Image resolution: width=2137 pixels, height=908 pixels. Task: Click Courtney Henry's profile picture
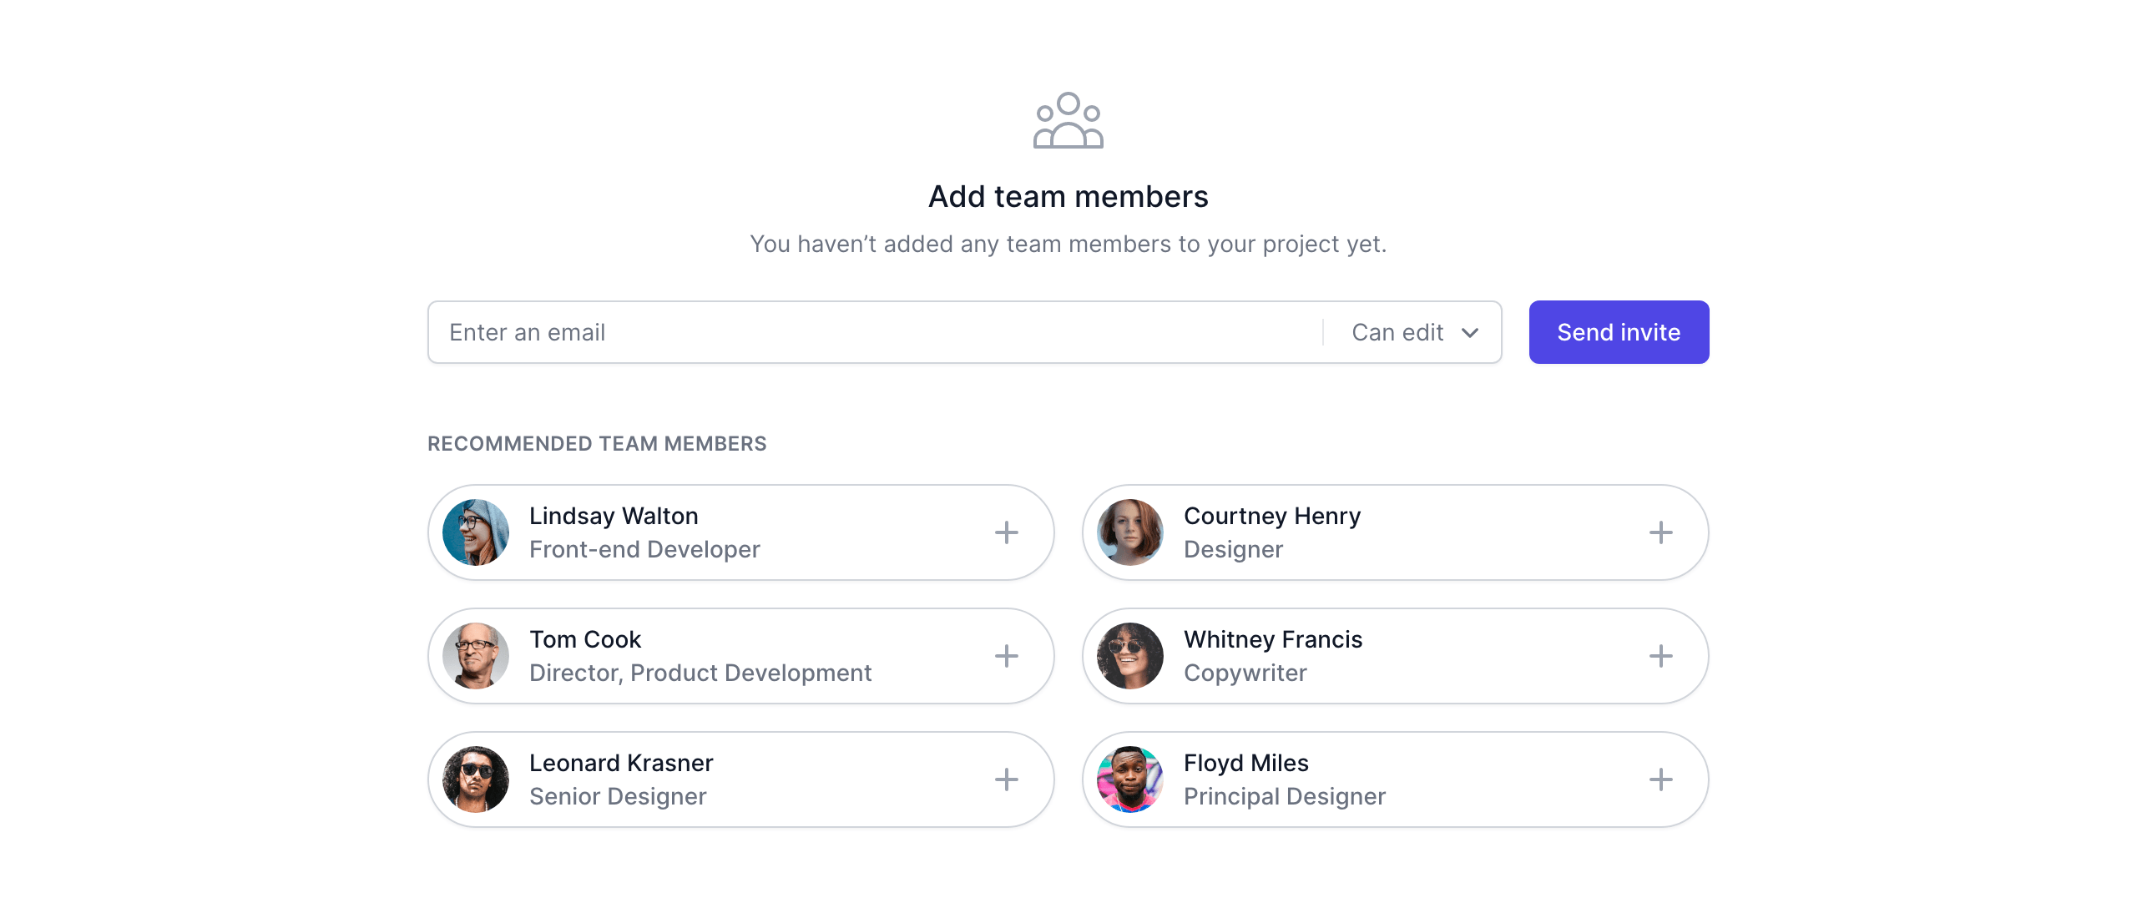point(1130,532)
